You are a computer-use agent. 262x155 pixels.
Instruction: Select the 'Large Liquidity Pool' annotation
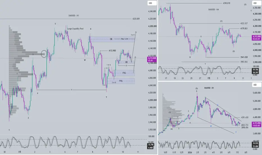coord(75,29)
